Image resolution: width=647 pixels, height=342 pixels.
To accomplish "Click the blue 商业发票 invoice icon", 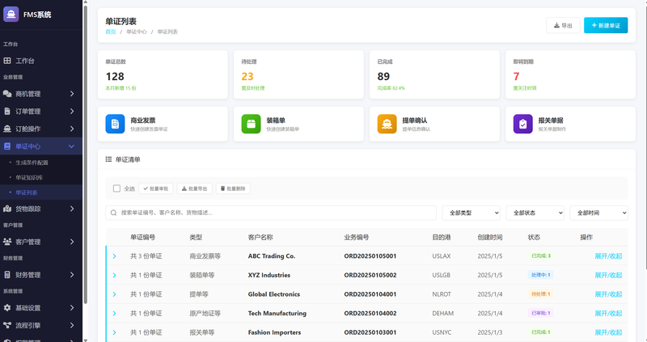I will tap(116, 124).
